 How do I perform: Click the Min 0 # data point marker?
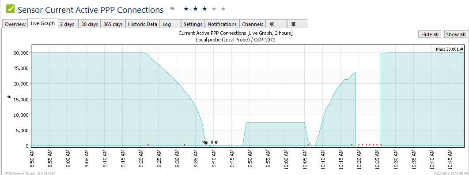pyautogui.click(x=210, y=146)
